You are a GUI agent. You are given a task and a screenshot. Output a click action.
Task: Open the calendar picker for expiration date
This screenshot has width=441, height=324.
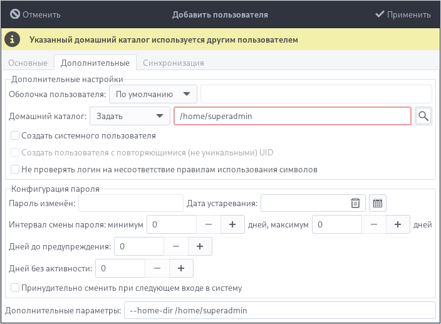(378, 203)
